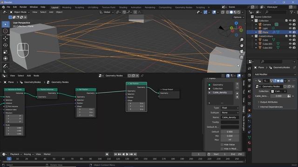Select Cable_density in the inputs list
The image size is (298, 167).
tap(220, 93)
